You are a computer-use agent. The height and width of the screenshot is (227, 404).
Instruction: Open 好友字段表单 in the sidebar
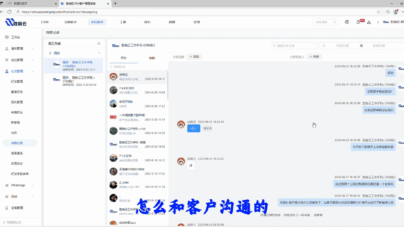(20, 174)
